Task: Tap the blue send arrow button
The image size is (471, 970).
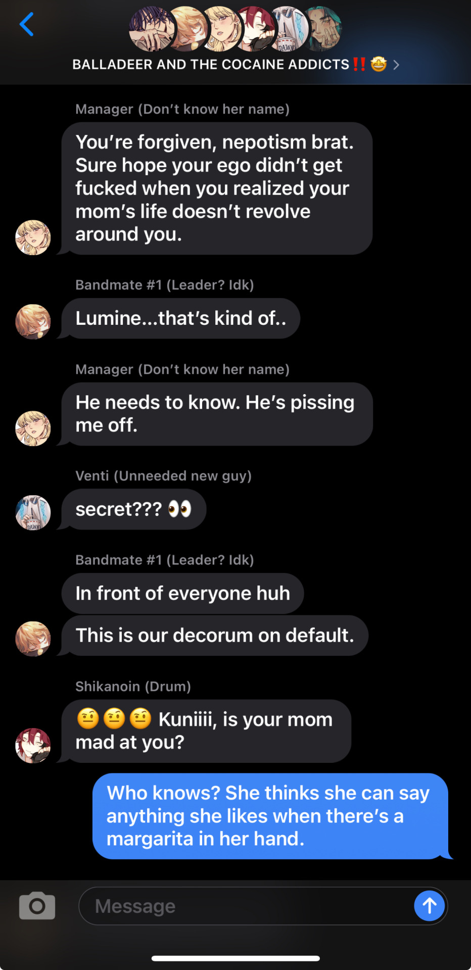Action: click(430, 906)
